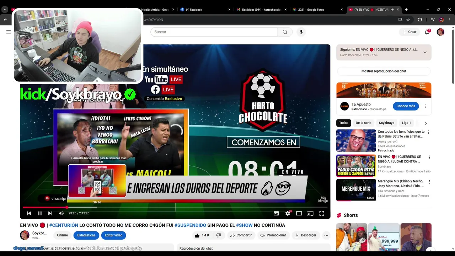
Task: Open the more actions ellipsis under the video
Action: click(326, 235)
